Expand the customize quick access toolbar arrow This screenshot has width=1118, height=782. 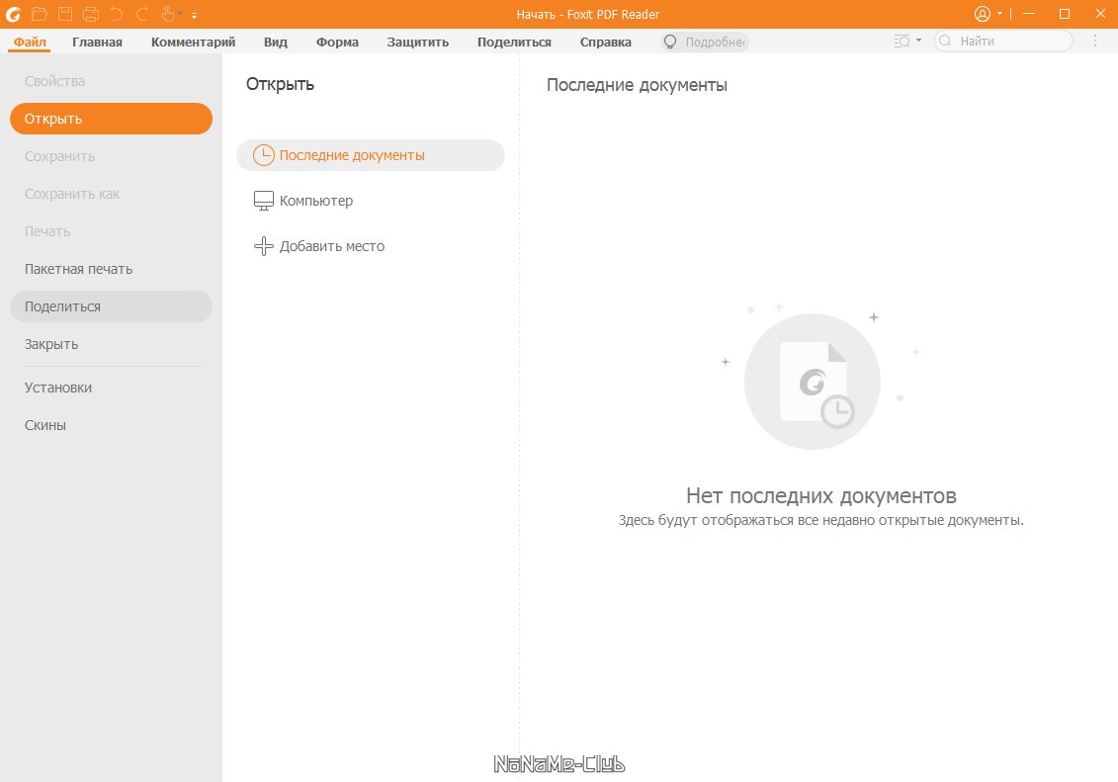(x=194, y=16)
